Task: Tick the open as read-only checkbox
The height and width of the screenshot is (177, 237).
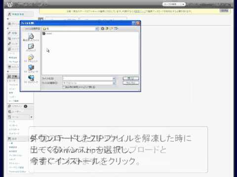Action: (64, 87)
